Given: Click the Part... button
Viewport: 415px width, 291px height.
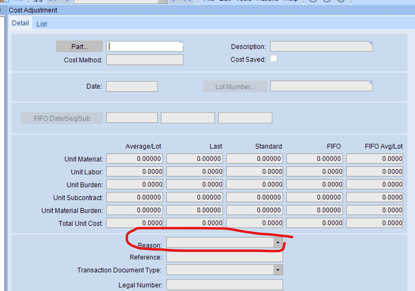Looking at the screenshot, I should pos(79,46).
